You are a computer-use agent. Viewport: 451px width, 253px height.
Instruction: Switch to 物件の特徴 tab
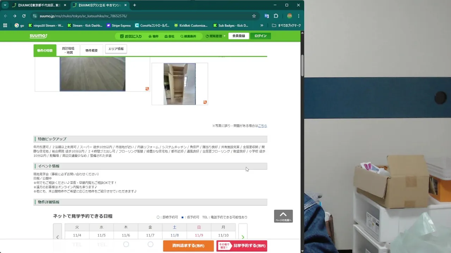[x=45, y=50]
